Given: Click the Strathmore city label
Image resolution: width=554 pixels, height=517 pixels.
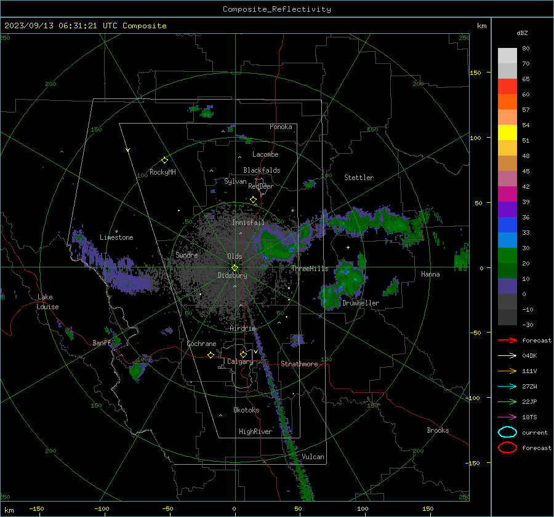Looking at the screenshot, I should pos(299,364).
